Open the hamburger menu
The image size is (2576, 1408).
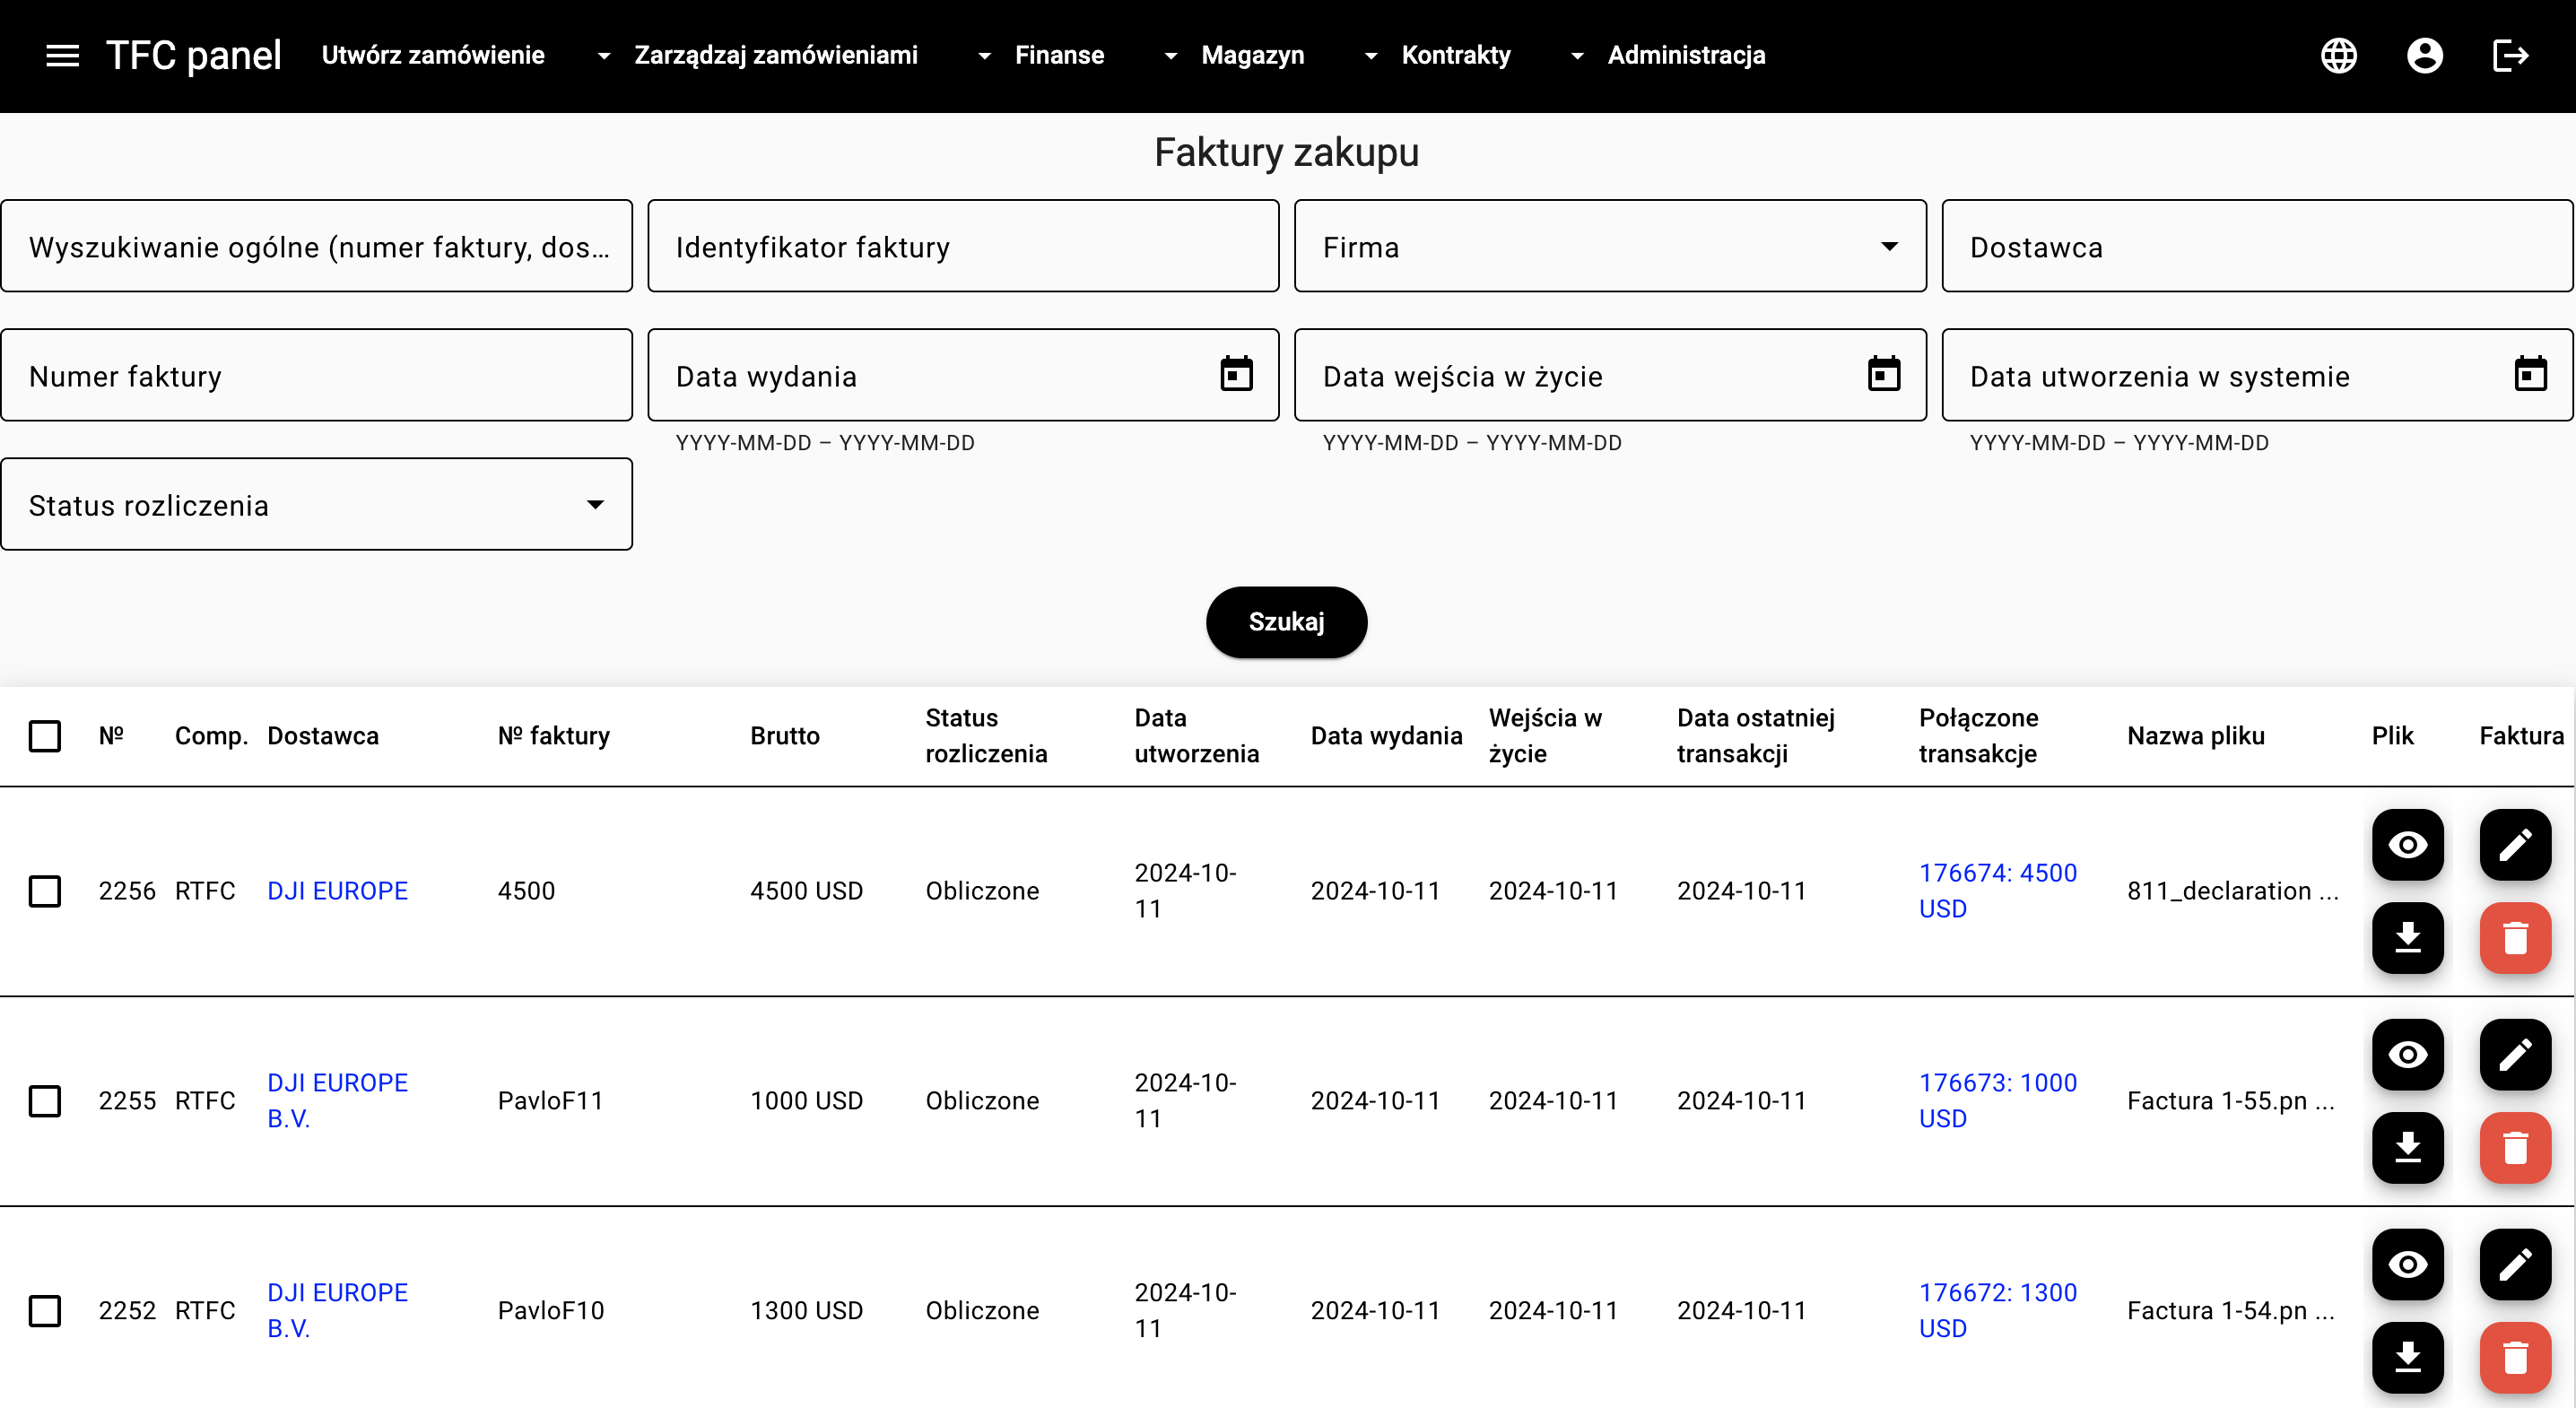click(x=62, y=56)
